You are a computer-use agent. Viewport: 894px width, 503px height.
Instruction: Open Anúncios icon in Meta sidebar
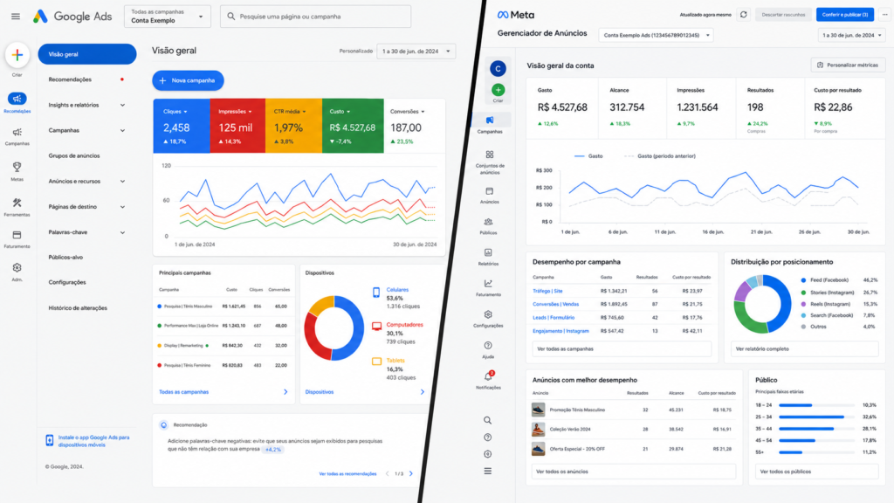point(489,191)
